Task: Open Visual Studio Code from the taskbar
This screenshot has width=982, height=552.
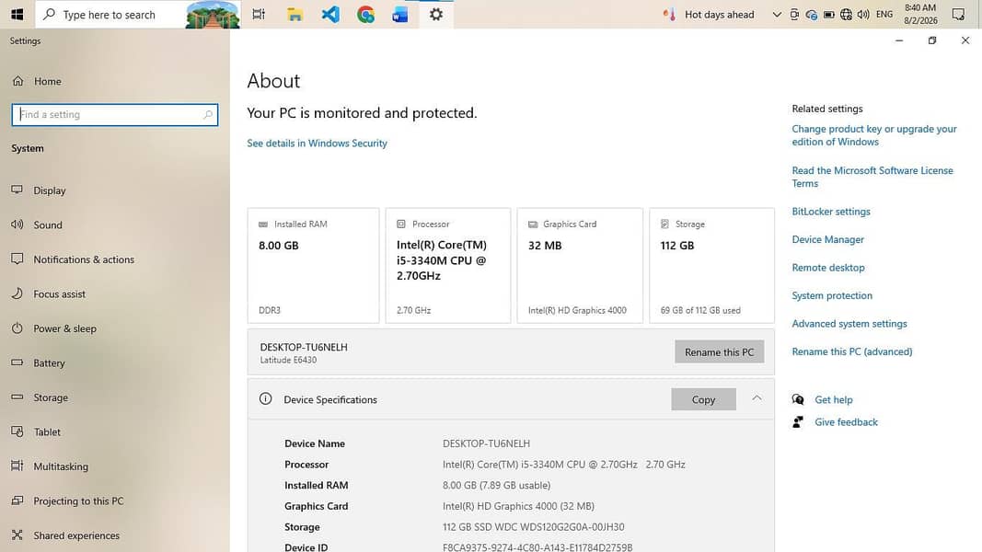Action: (330, 14)
